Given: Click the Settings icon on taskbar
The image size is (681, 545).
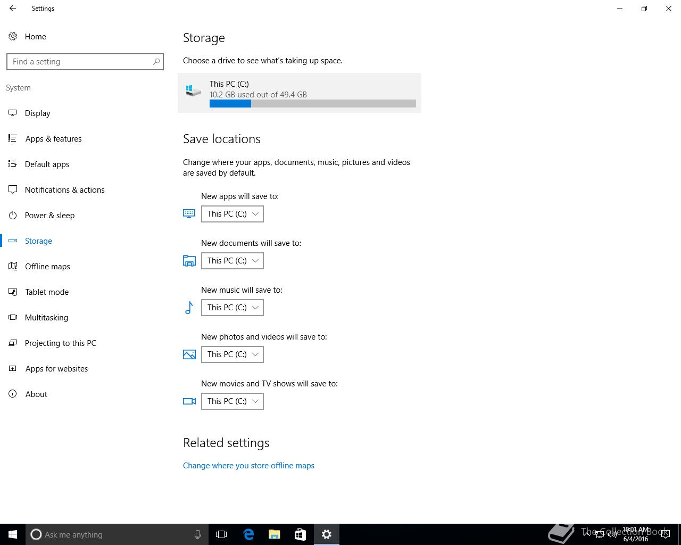Looking at the screenshot, I should coord(327,534).
